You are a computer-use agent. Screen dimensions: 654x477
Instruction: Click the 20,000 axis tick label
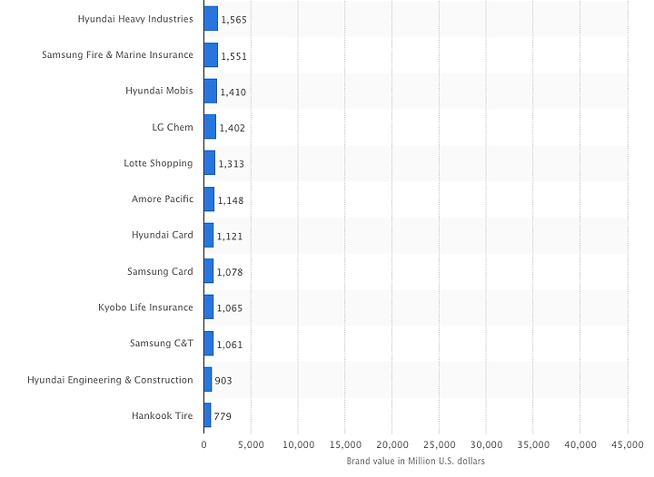click(392, 445)
